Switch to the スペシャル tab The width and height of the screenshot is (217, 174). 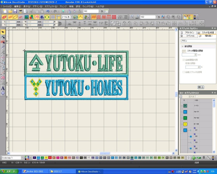189,36
